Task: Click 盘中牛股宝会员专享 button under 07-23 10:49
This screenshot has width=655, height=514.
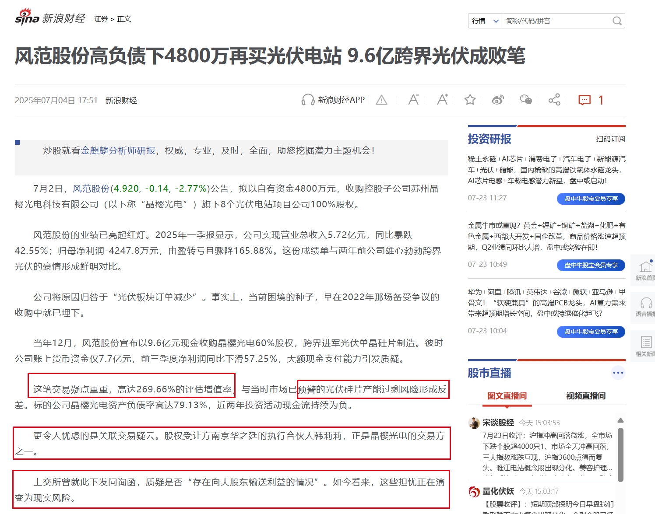Action: [x=591, y=265]
